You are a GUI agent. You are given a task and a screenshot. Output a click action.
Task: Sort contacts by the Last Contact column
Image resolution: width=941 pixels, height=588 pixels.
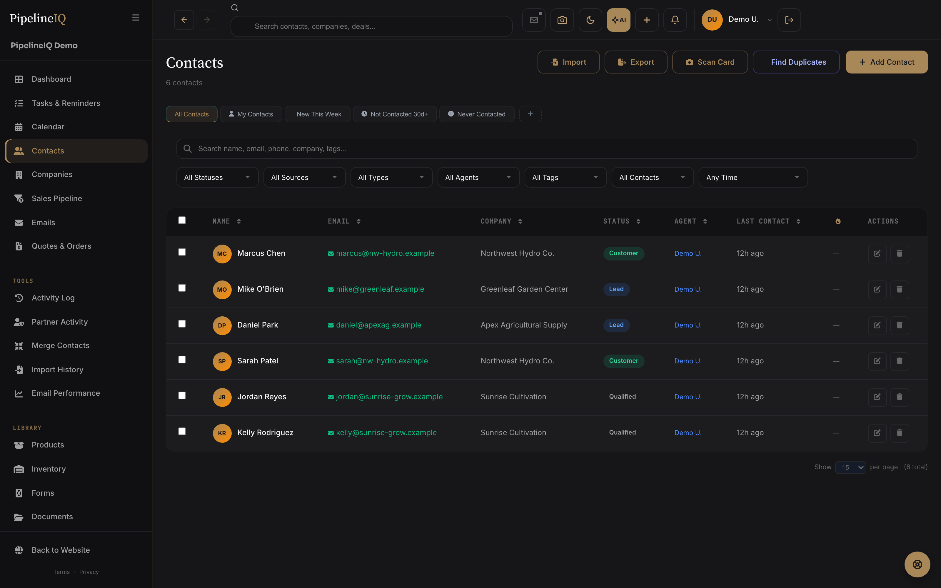(x=768, y=221)
